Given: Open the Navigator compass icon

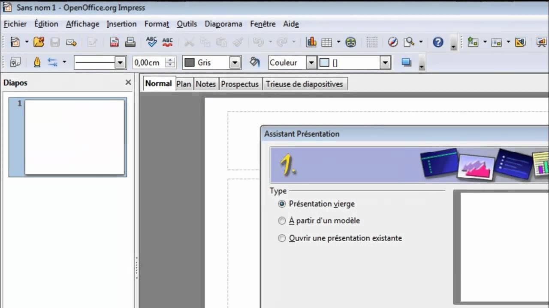Looking at the screenshot, I should pyautogui.click(x=393, y=42).
